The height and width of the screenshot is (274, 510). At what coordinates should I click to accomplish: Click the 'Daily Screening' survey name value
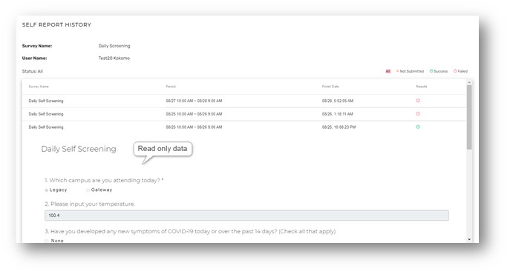(114, 46)
